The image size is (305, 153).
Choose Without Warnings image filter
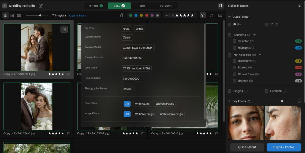pos(171,114)
